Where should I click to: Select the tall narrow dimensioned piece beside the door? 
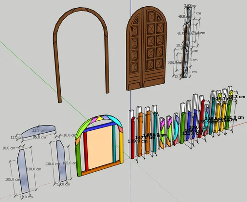(x=187, y=43)
